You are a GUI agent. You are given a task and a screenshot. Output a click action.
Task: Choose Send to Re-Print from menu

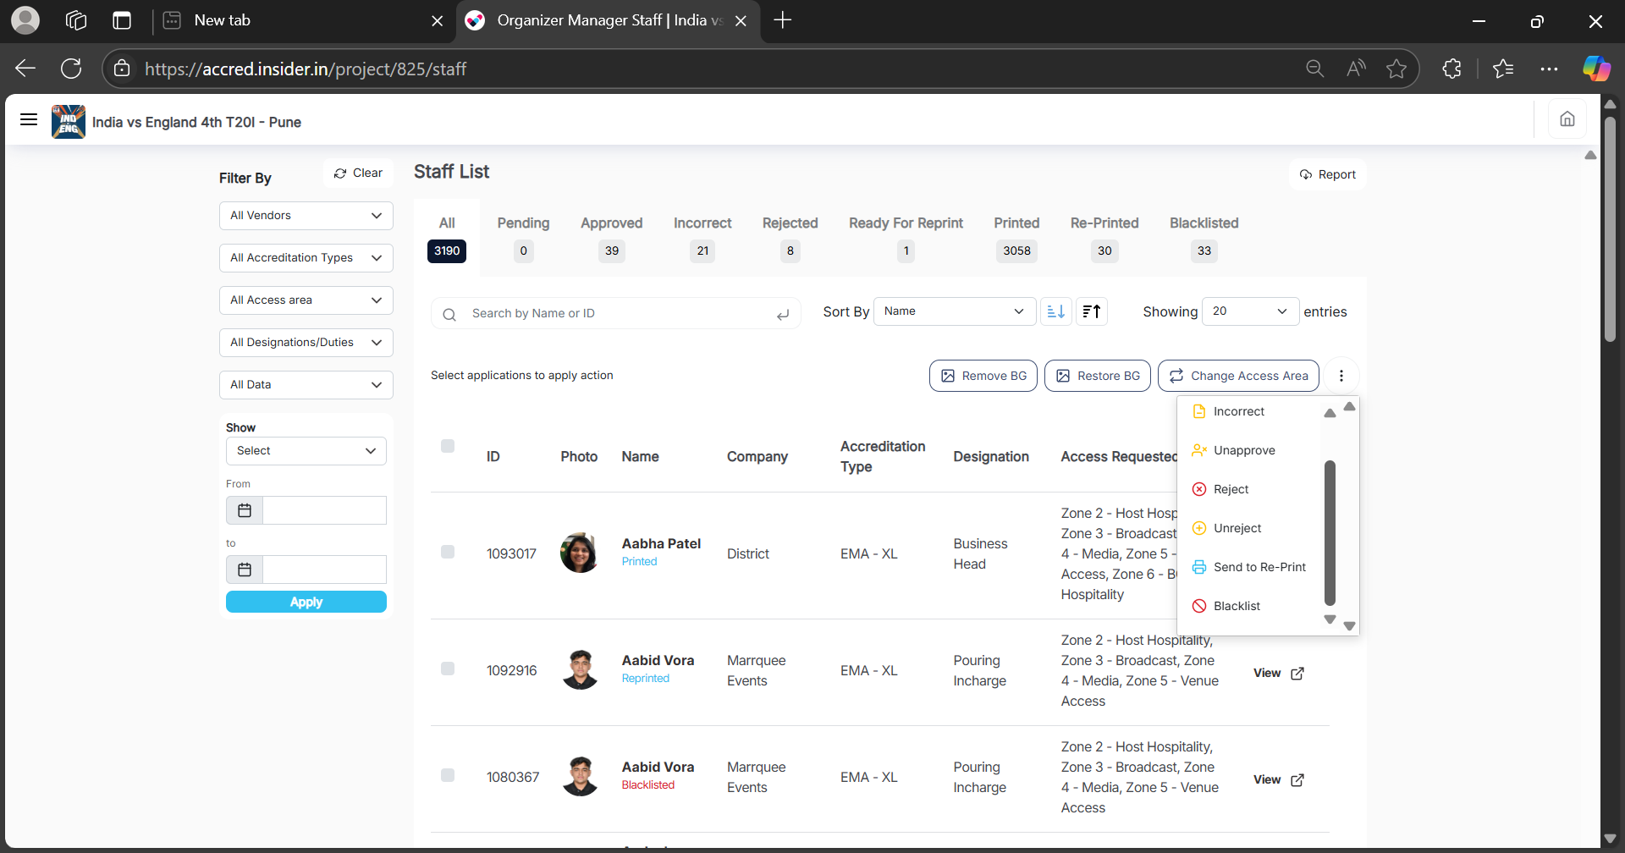tap(1259, 567)
